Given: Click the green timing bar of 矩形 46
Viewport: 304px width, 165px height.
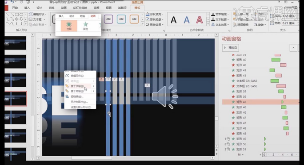Looking at the screenshot, I should [284, 107].
